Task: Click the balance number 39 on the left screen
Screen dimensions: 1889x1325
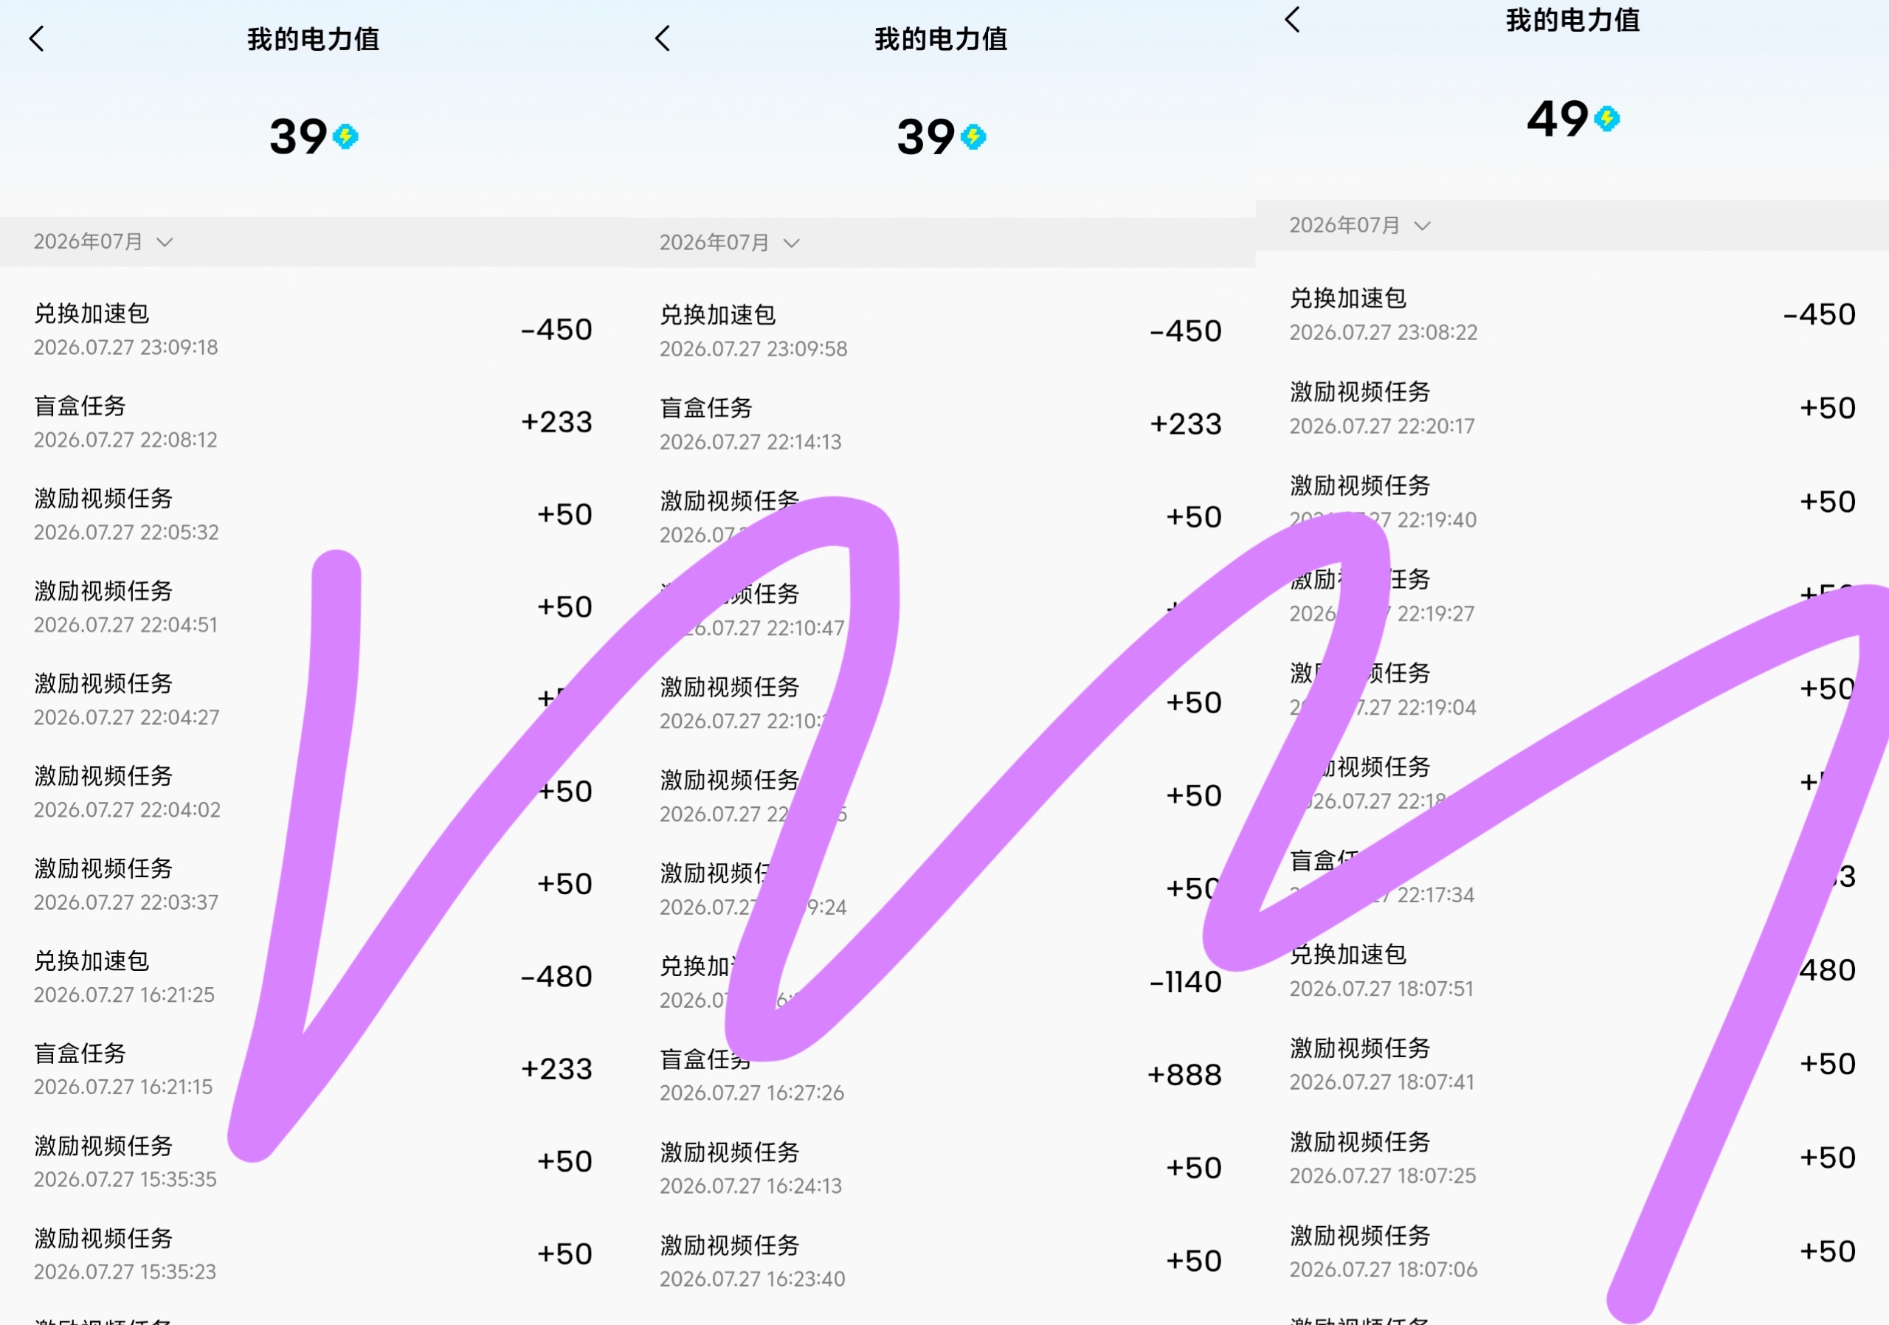Action: click(299, 136)
